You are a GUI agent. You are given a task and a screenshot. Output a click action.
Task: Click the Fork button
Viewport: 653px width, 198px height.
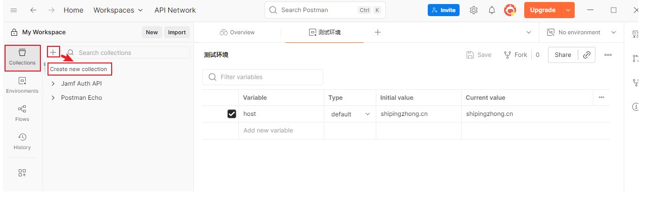[516, 55]
